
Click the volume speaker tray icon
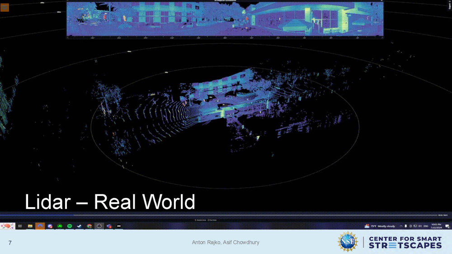click(x=420, y=226)
